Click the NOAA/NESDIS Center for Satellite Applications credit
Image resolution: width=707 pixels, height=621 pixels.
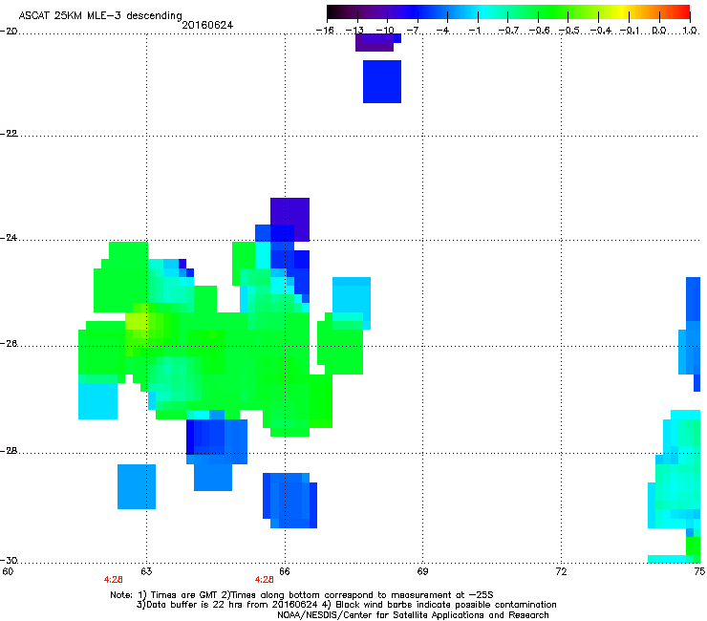(x=413, y=615)
